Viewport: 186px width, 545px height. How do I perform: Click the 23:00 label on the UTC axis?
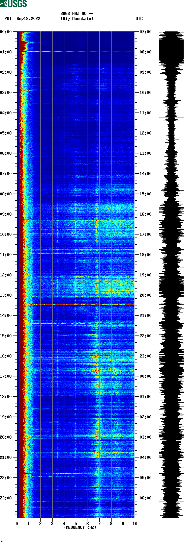pyautogui.click(x=146, y=356)
